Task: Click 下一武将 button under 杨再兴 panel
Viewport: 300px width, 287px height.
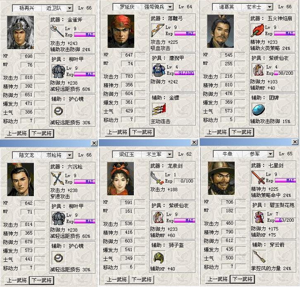Action: pyautogui.click(x=41, y=133)
